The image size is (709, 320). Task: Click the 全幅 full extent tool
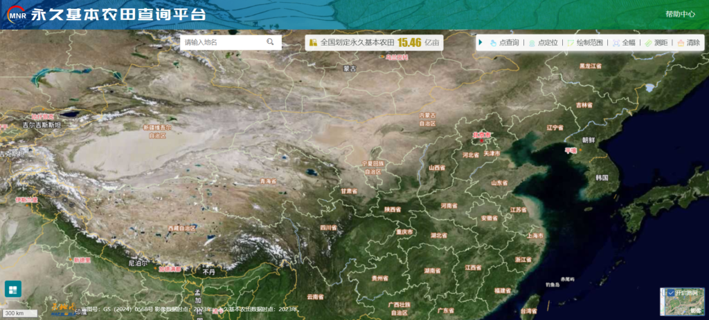tap(624, 43)
